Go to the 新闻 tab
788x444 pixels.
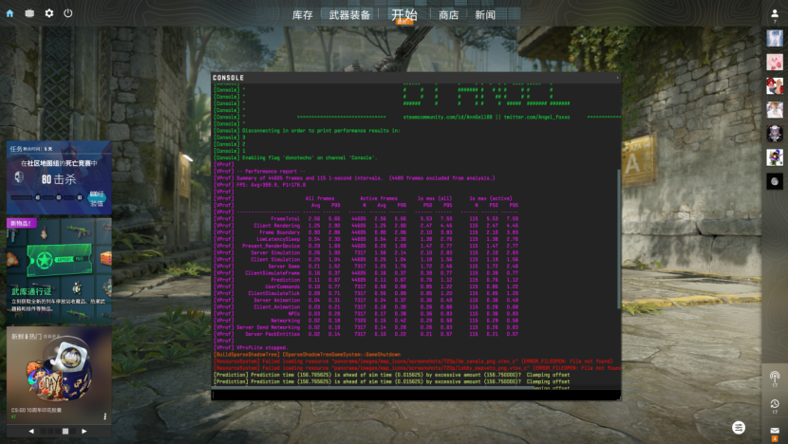(x=485, y=15)
